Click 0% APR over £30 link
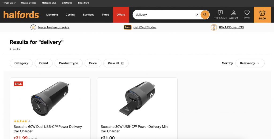 [x=231, y=27]
